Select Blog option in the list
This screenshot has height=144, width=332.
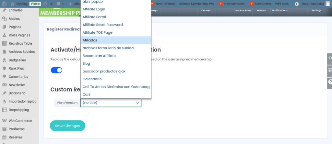coord(116,63)
